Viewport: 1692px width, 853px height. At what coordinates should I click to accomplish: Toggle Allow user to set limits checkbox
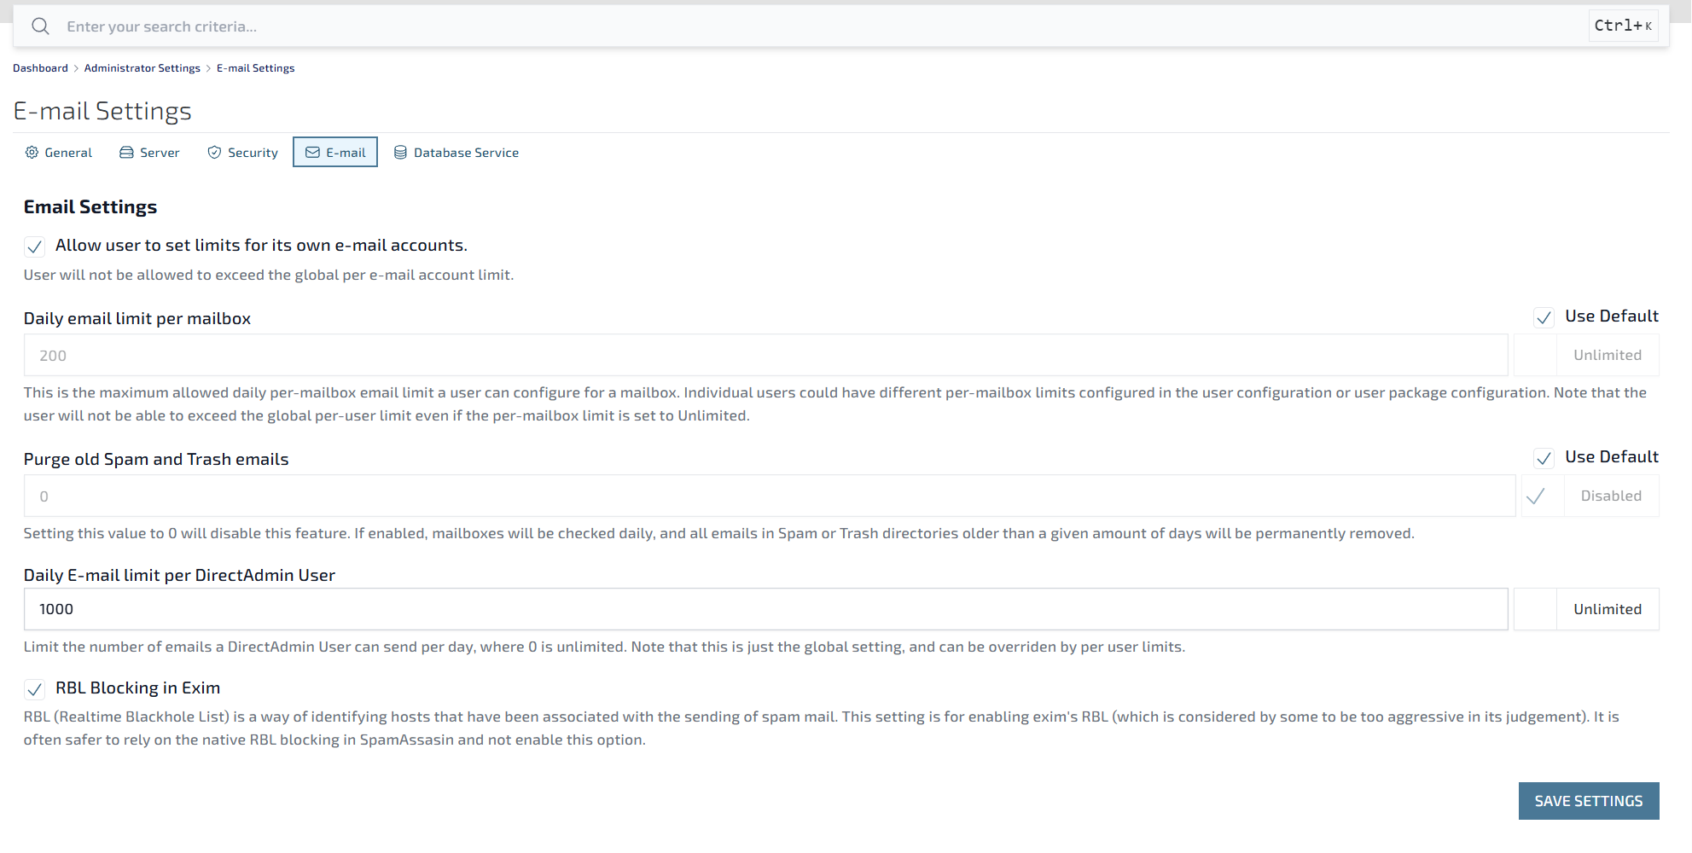35,247
